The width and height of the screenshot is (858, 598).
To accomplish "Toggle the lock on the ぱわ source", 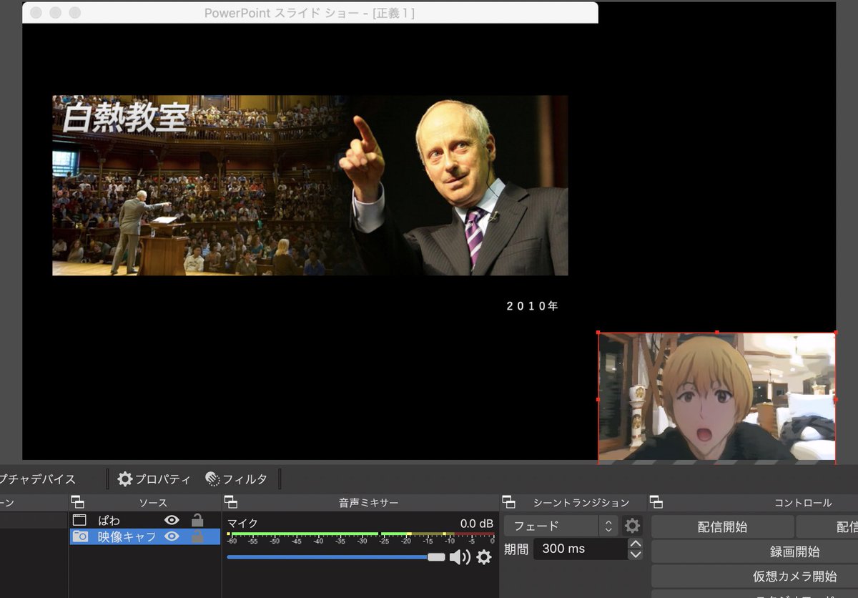I will (x=197, y=520).
